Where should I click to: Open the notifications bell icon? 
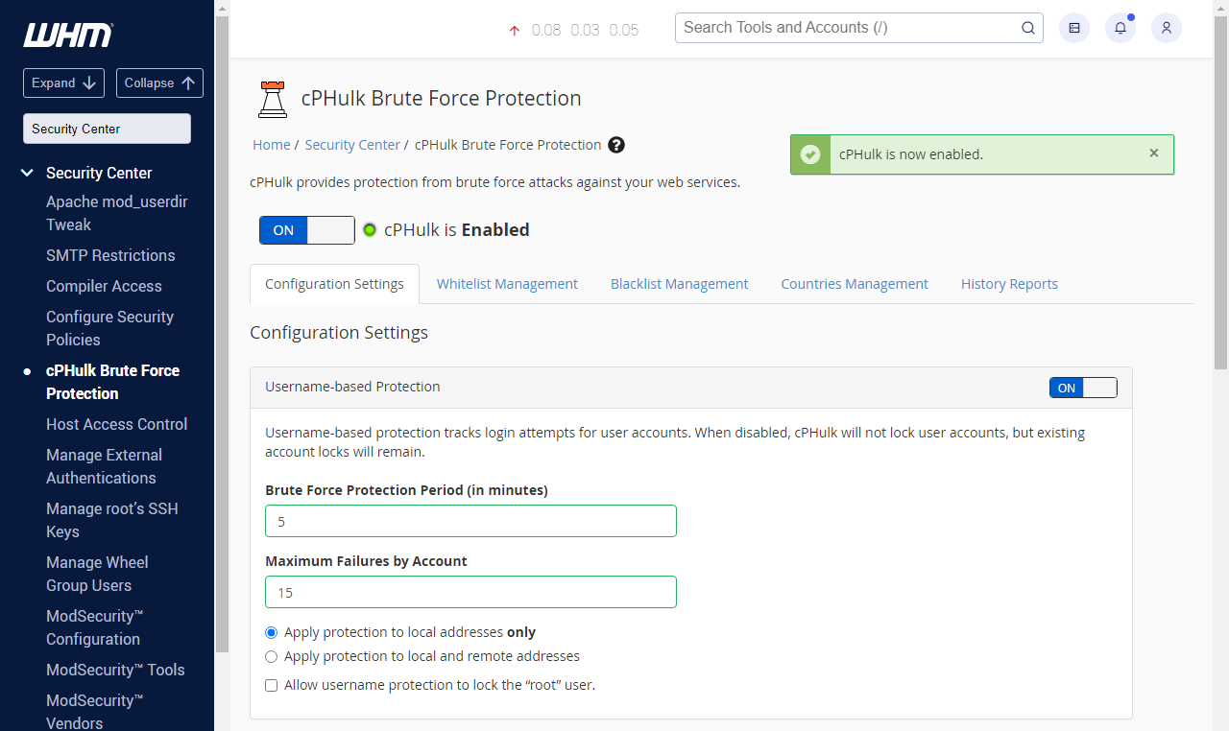(x=1120, y=28)
